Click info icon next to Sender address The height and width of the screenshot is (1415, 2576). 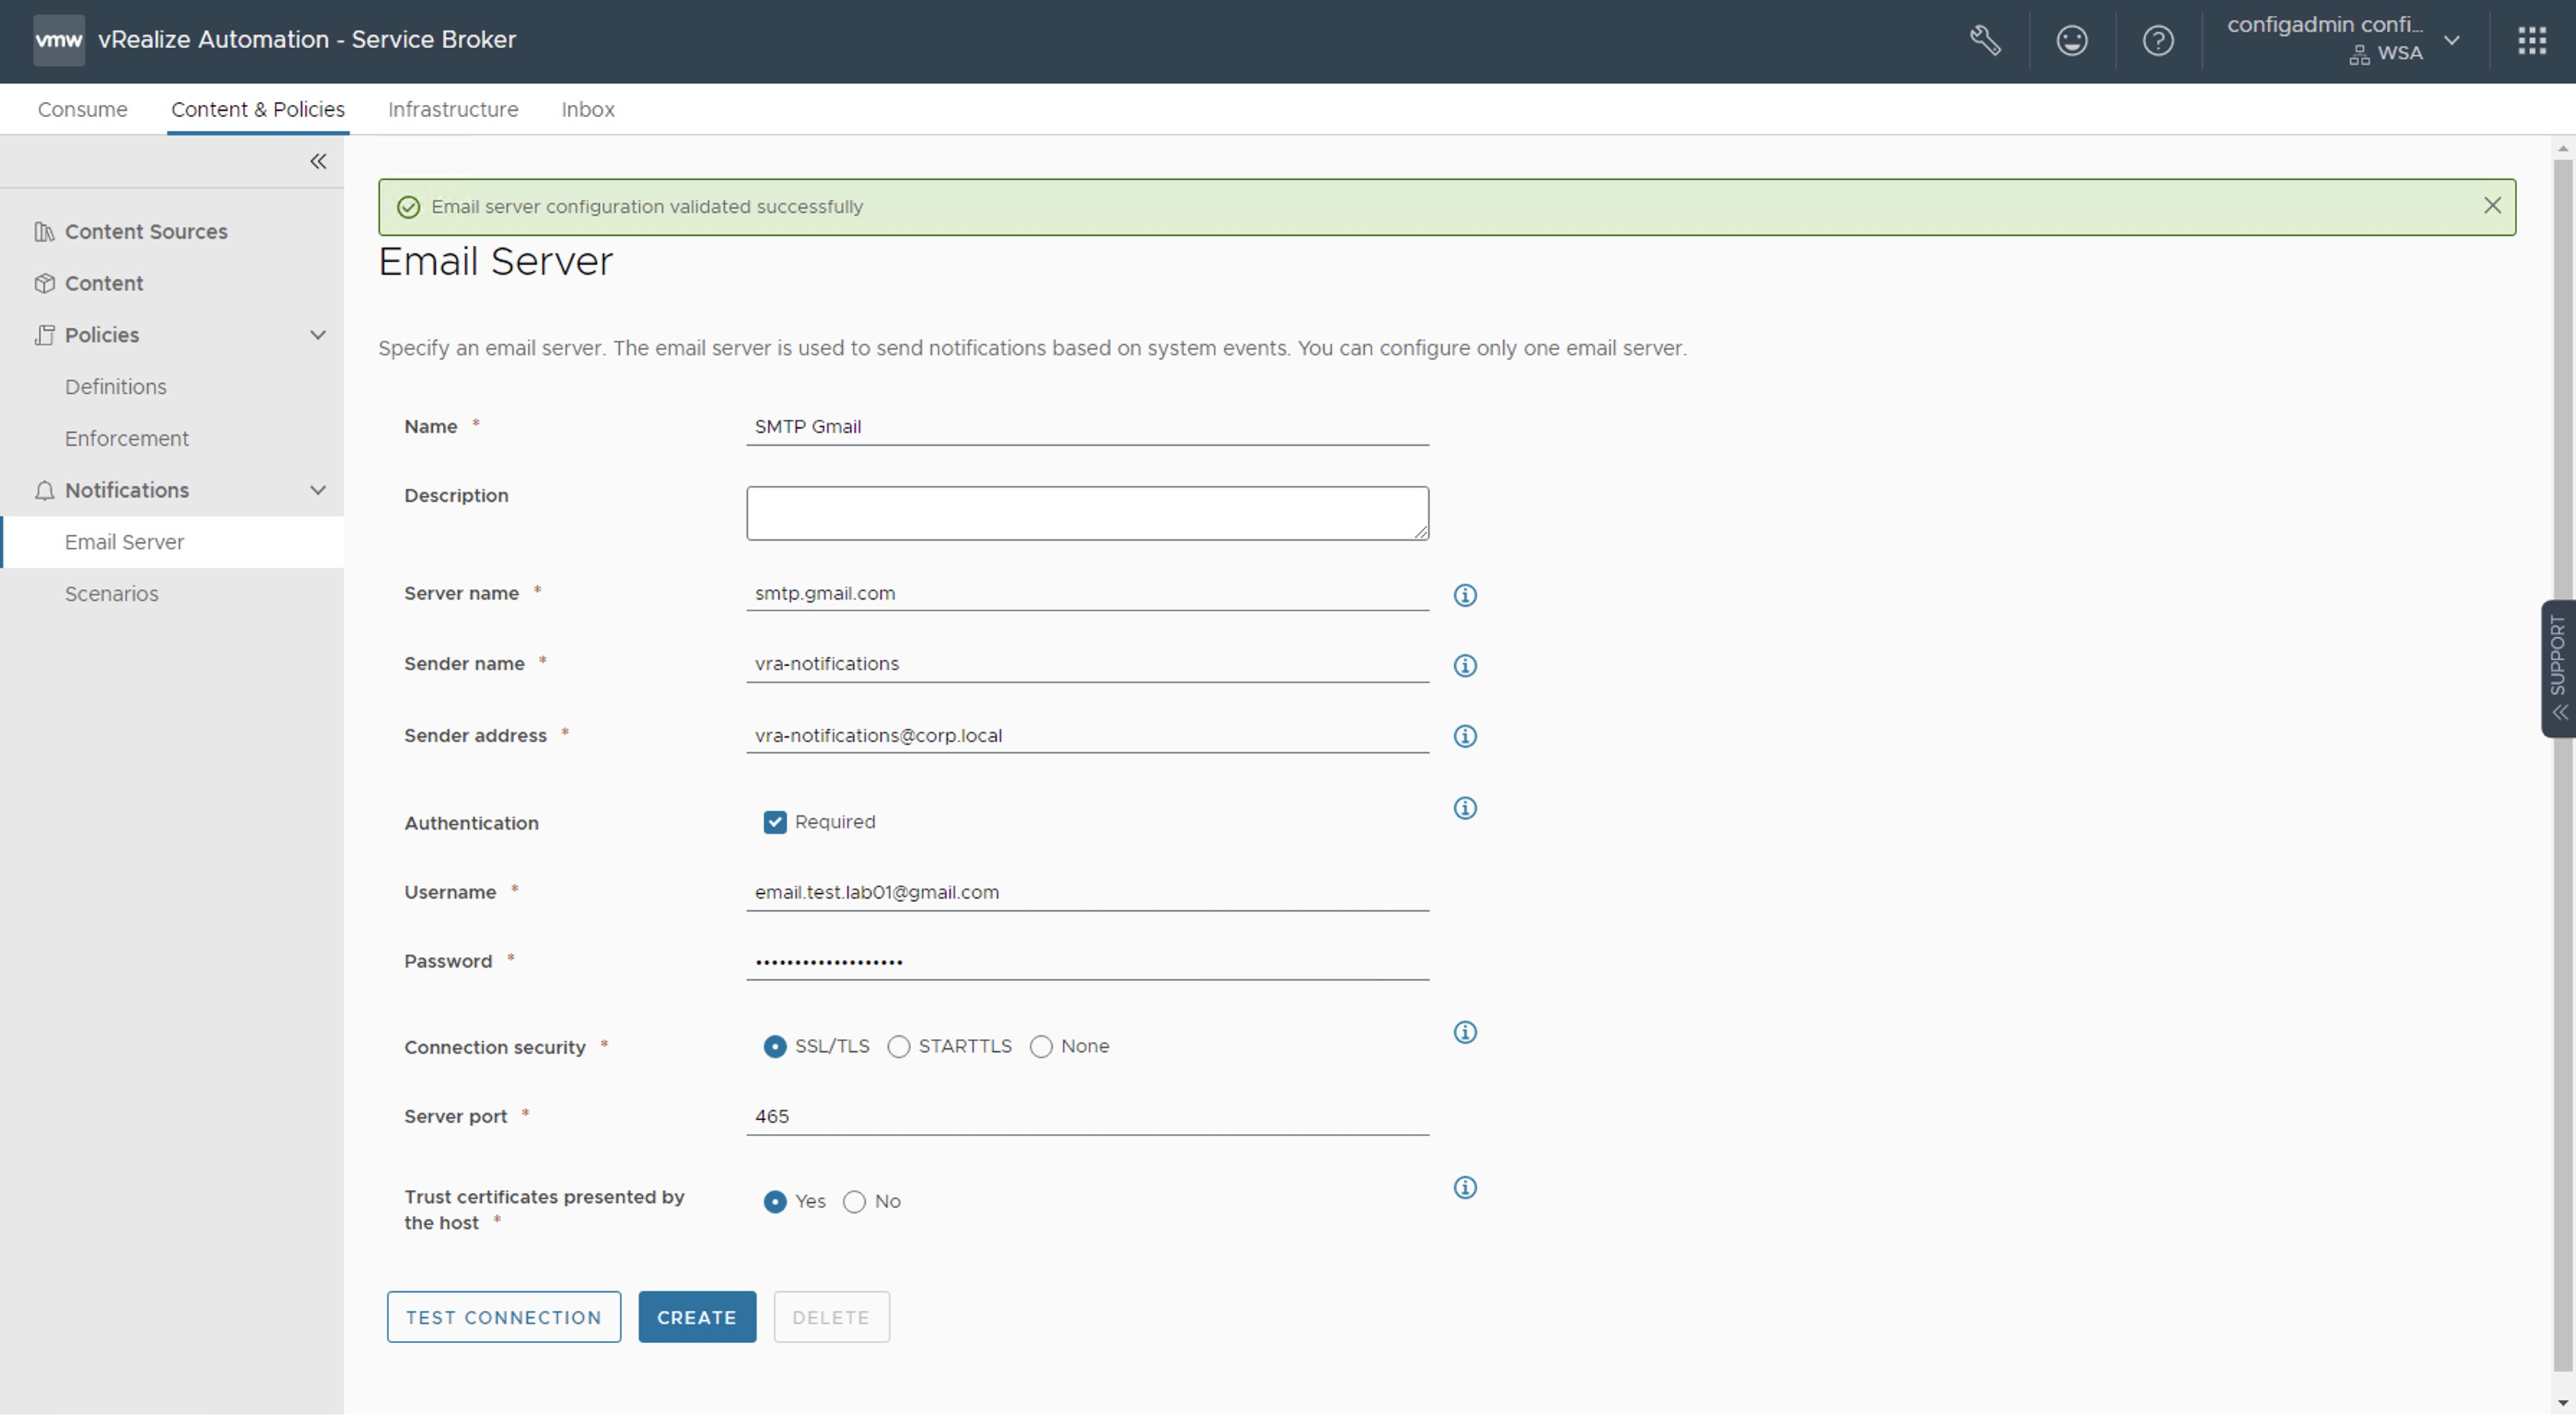coord(1464,736)
